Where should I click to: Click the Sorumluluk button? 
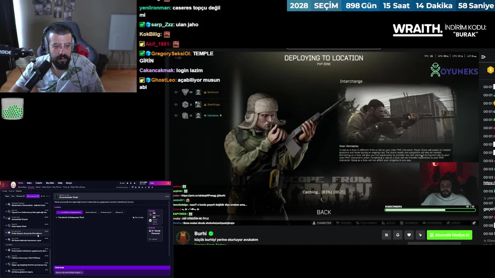point(138,217)
